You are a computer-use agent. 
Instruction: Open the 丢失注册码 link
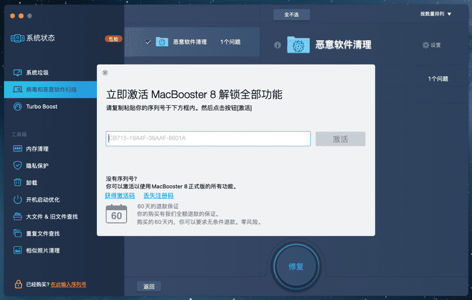(x=159, y=196)
